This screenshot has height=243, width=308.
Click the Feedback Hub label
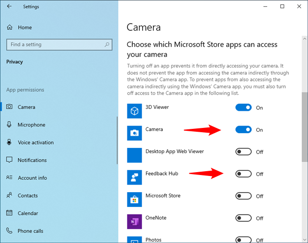[x=162, y=174]
